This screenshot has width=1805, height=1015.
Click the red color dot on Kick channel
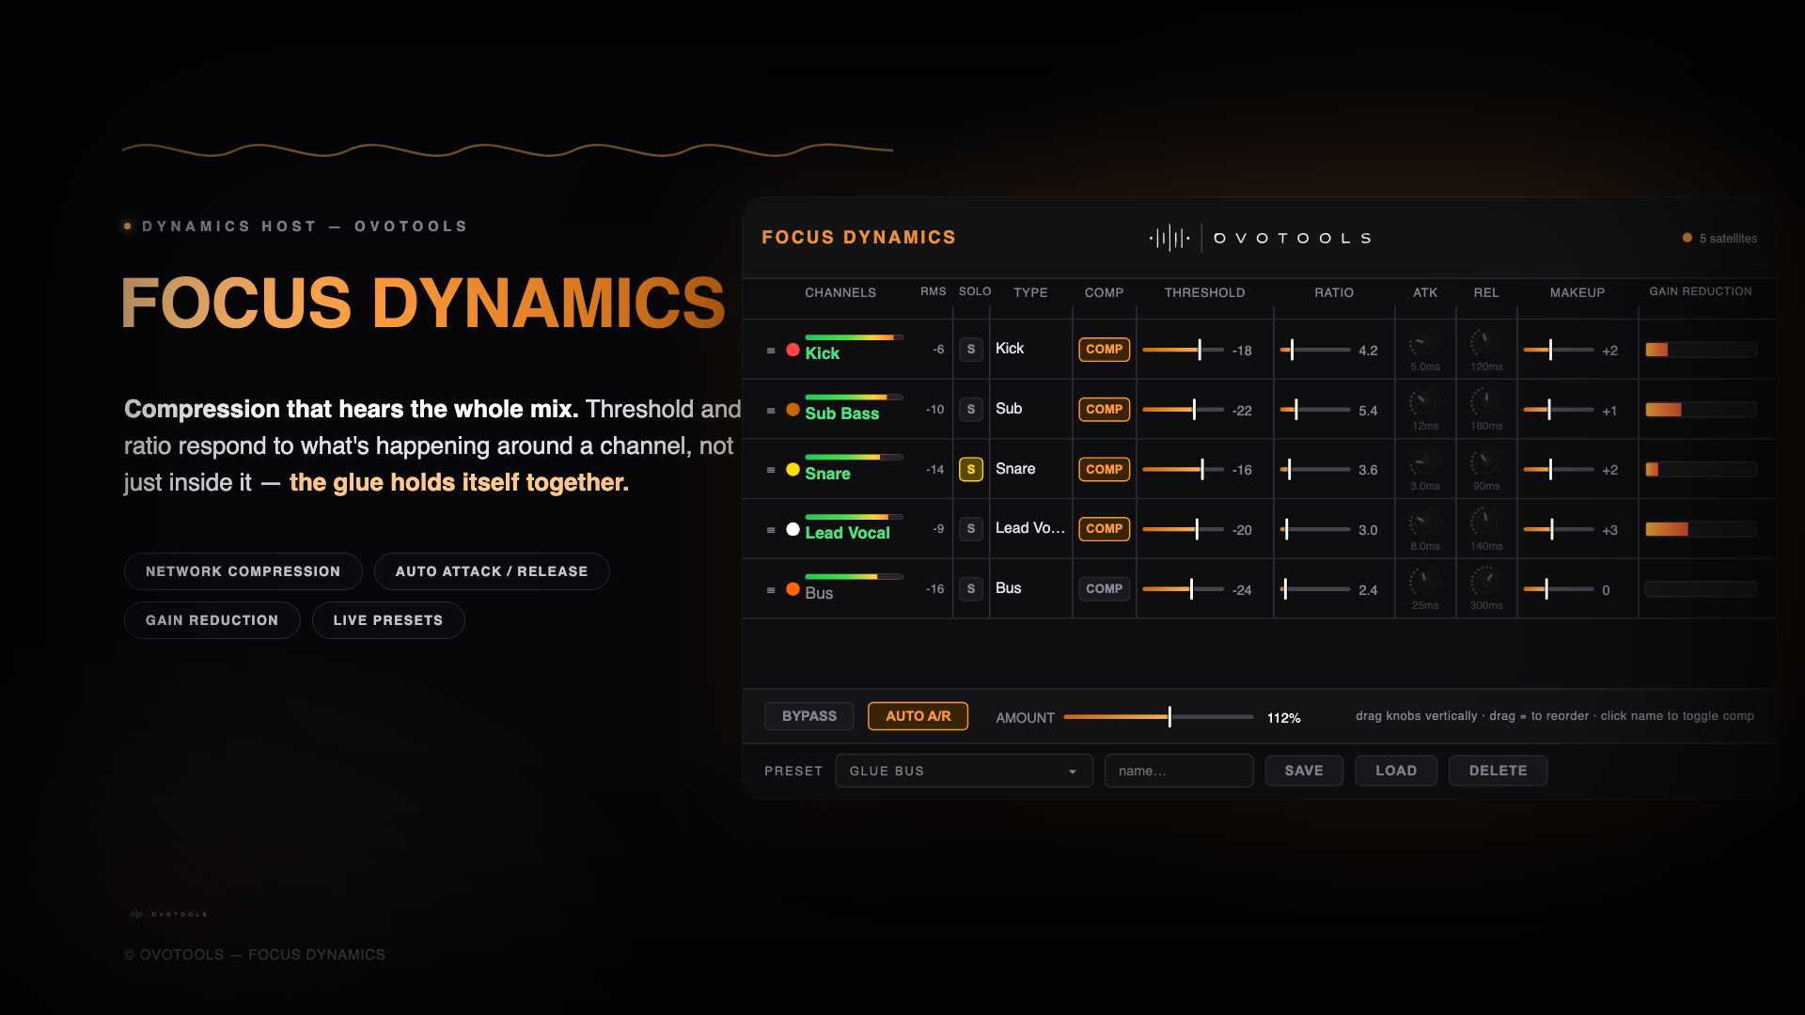(x=793, y=351)
